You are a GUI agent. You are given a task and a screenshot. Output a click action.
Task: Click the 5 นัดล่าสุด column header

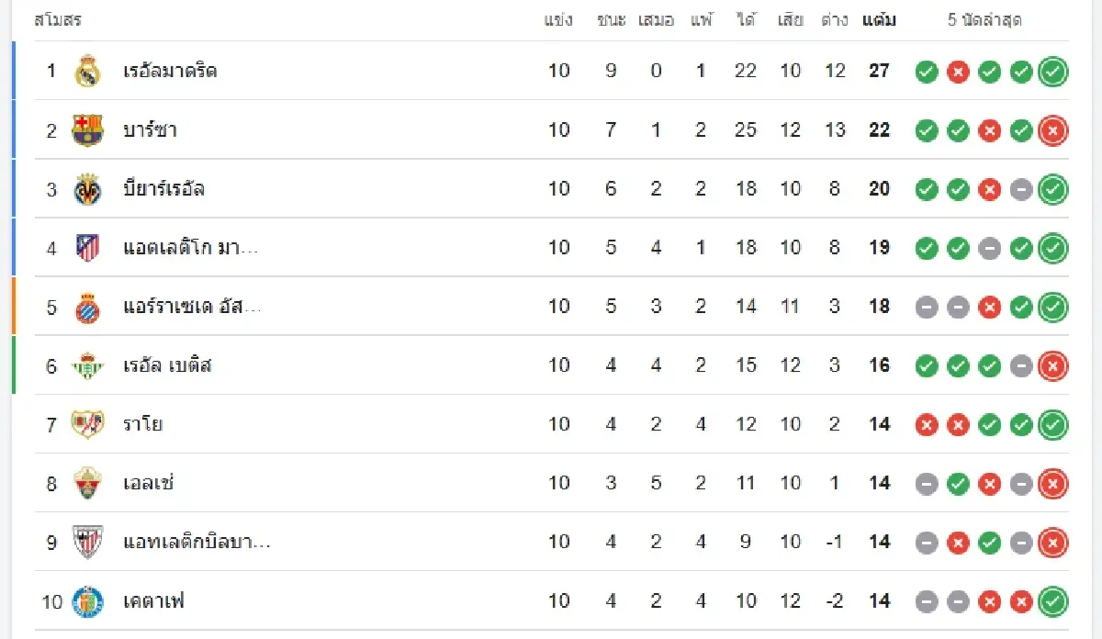tap(984, 19)
